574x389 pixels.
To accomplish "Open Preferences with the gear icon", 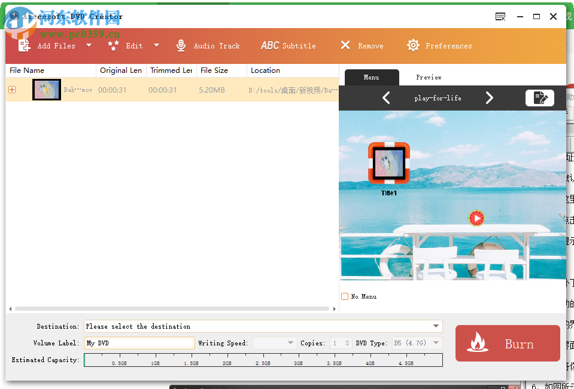I will point(412,45).
